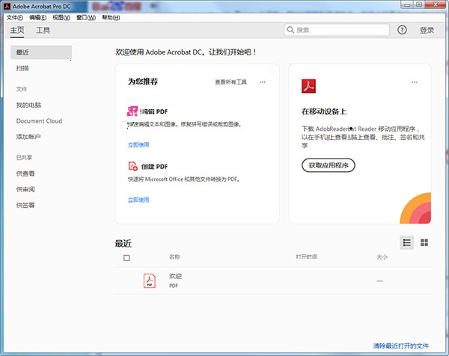
Task: Switch to the 工具 (Tools) tab
Action: (43, 30)
